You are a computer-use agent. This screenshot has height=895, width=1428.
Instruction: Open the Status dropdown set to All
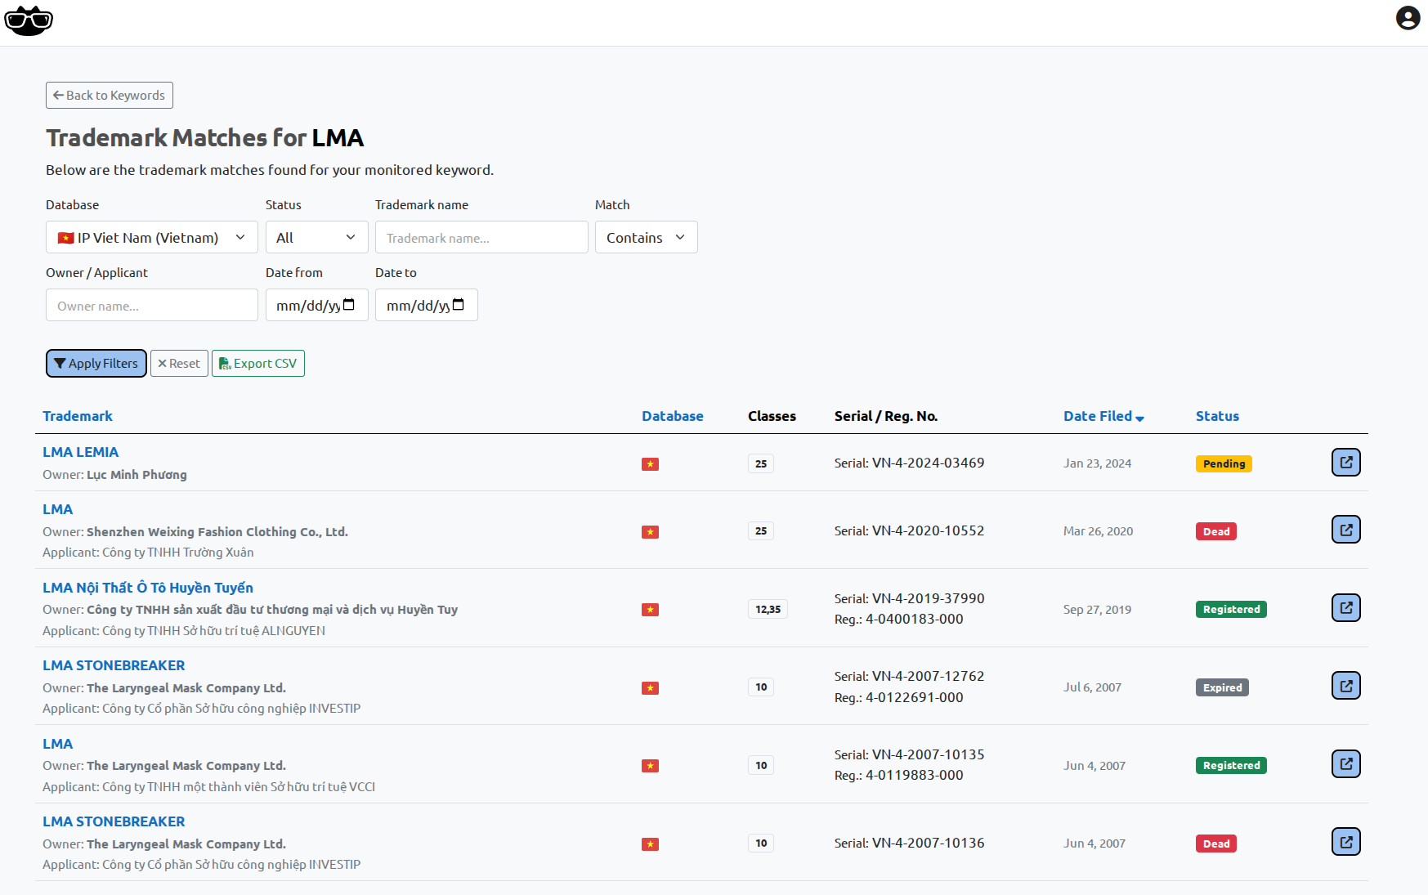pyautogui.click(x=316, y=237)
